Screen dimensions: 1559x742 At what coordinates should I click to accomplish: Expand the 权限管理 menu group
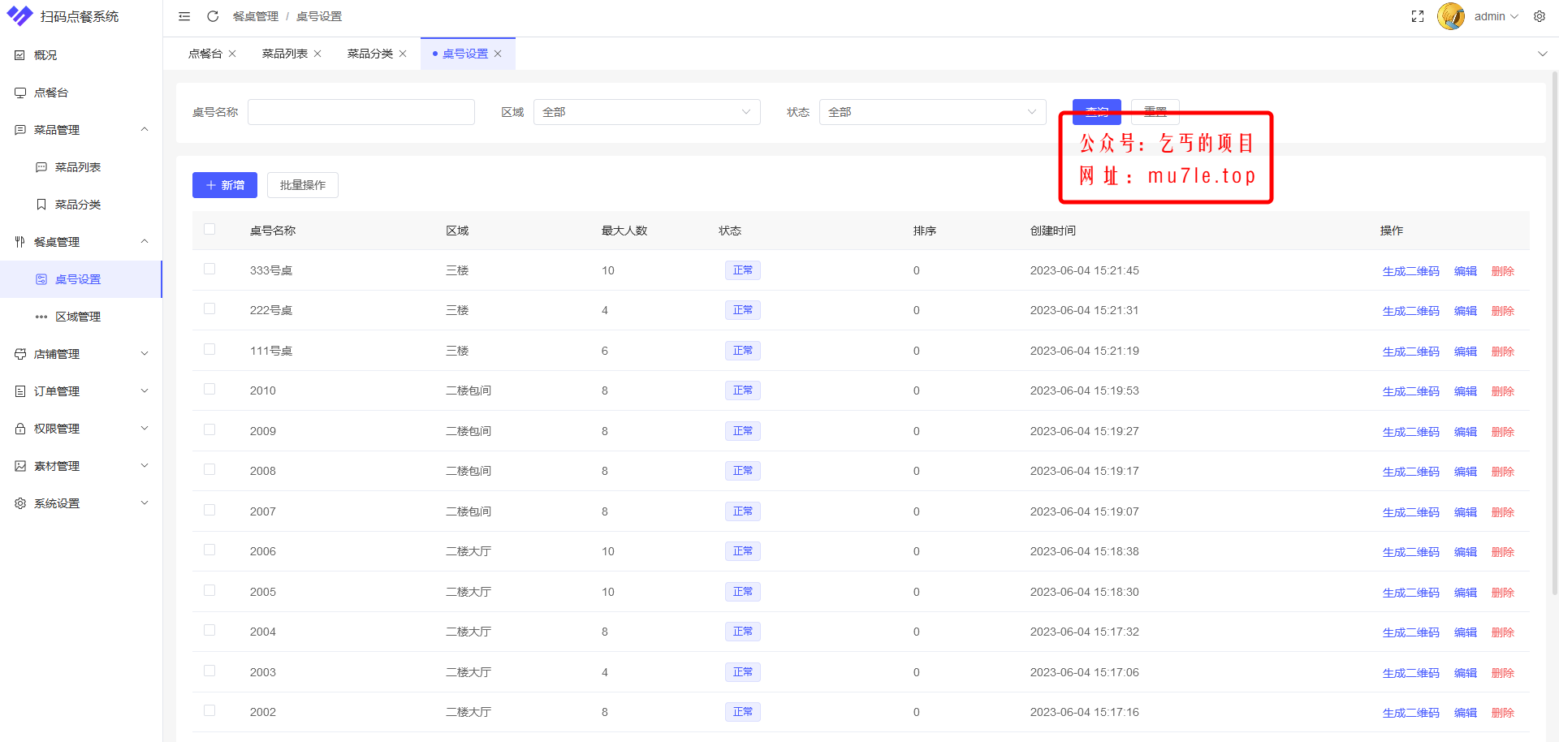pos(81,429)
